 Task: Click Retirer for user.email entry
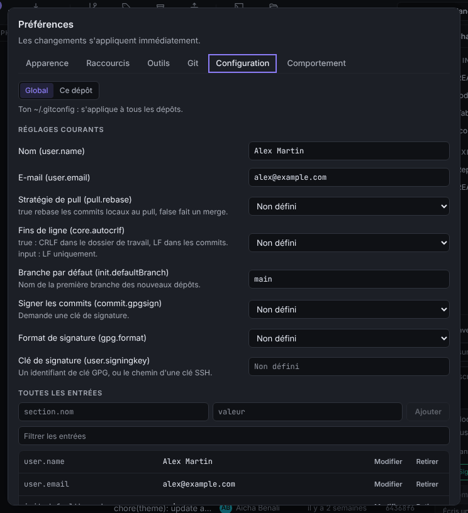(x=427, y=484)
